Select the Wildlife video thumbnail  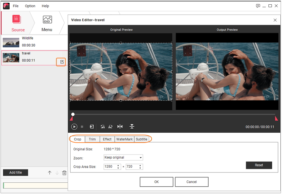(x=11, y=42)
